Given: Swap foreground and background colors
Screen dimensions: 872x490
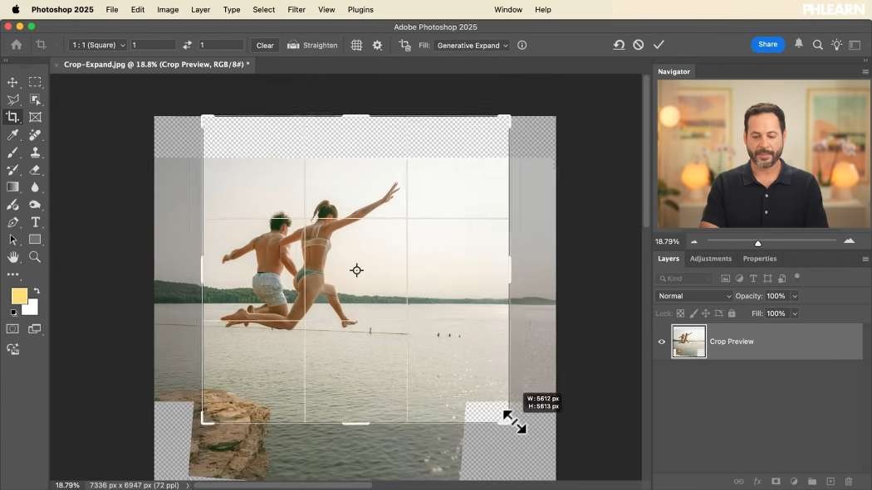Looking at the screenshot, I should [x=37, y=291].
